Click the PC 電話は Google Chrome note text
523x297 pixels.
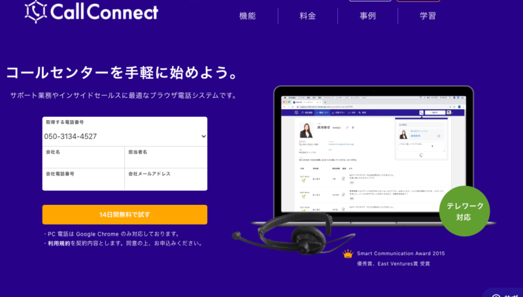(x=111, y=234)
